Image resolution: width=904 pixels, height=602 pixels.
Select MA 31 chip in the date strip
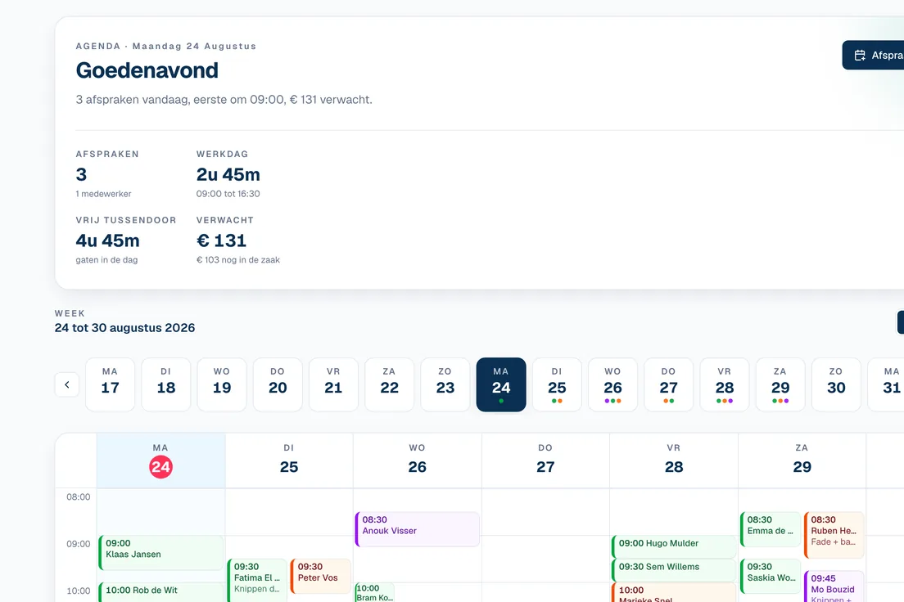(888, 384)
